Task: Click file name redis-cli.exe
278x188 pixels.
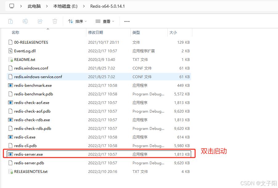Action: click(25, 137)
